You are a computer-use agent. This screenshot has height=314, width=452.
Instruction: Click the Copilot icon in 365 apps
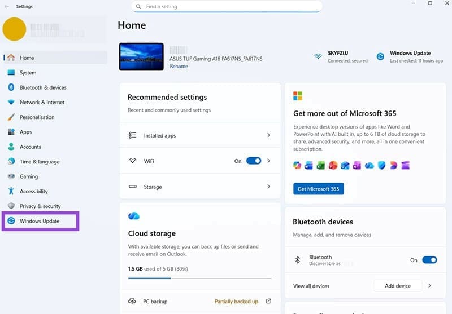click(297, 165)
